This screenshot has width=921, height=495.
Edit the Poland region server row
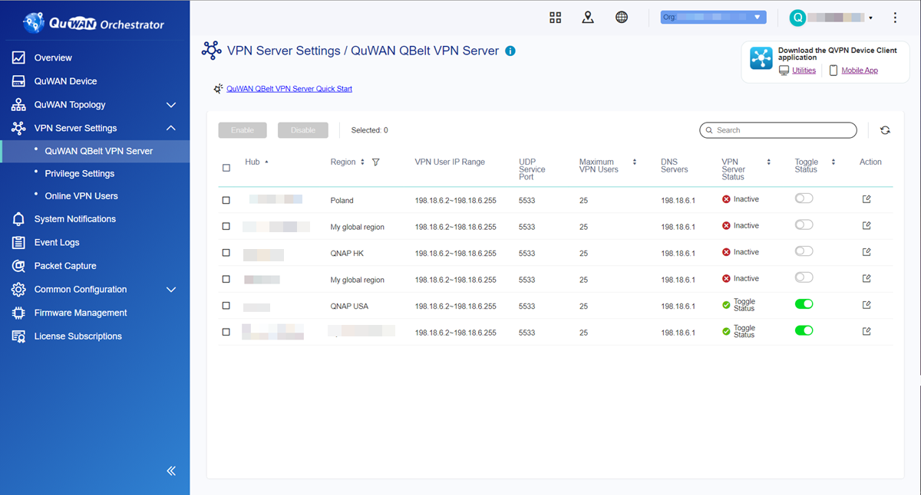click(867, 199)
